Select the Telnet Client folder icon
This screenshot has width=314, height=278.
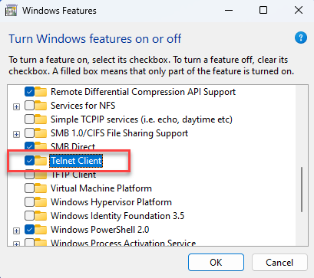pyautogui.click(x=41, y=161)
